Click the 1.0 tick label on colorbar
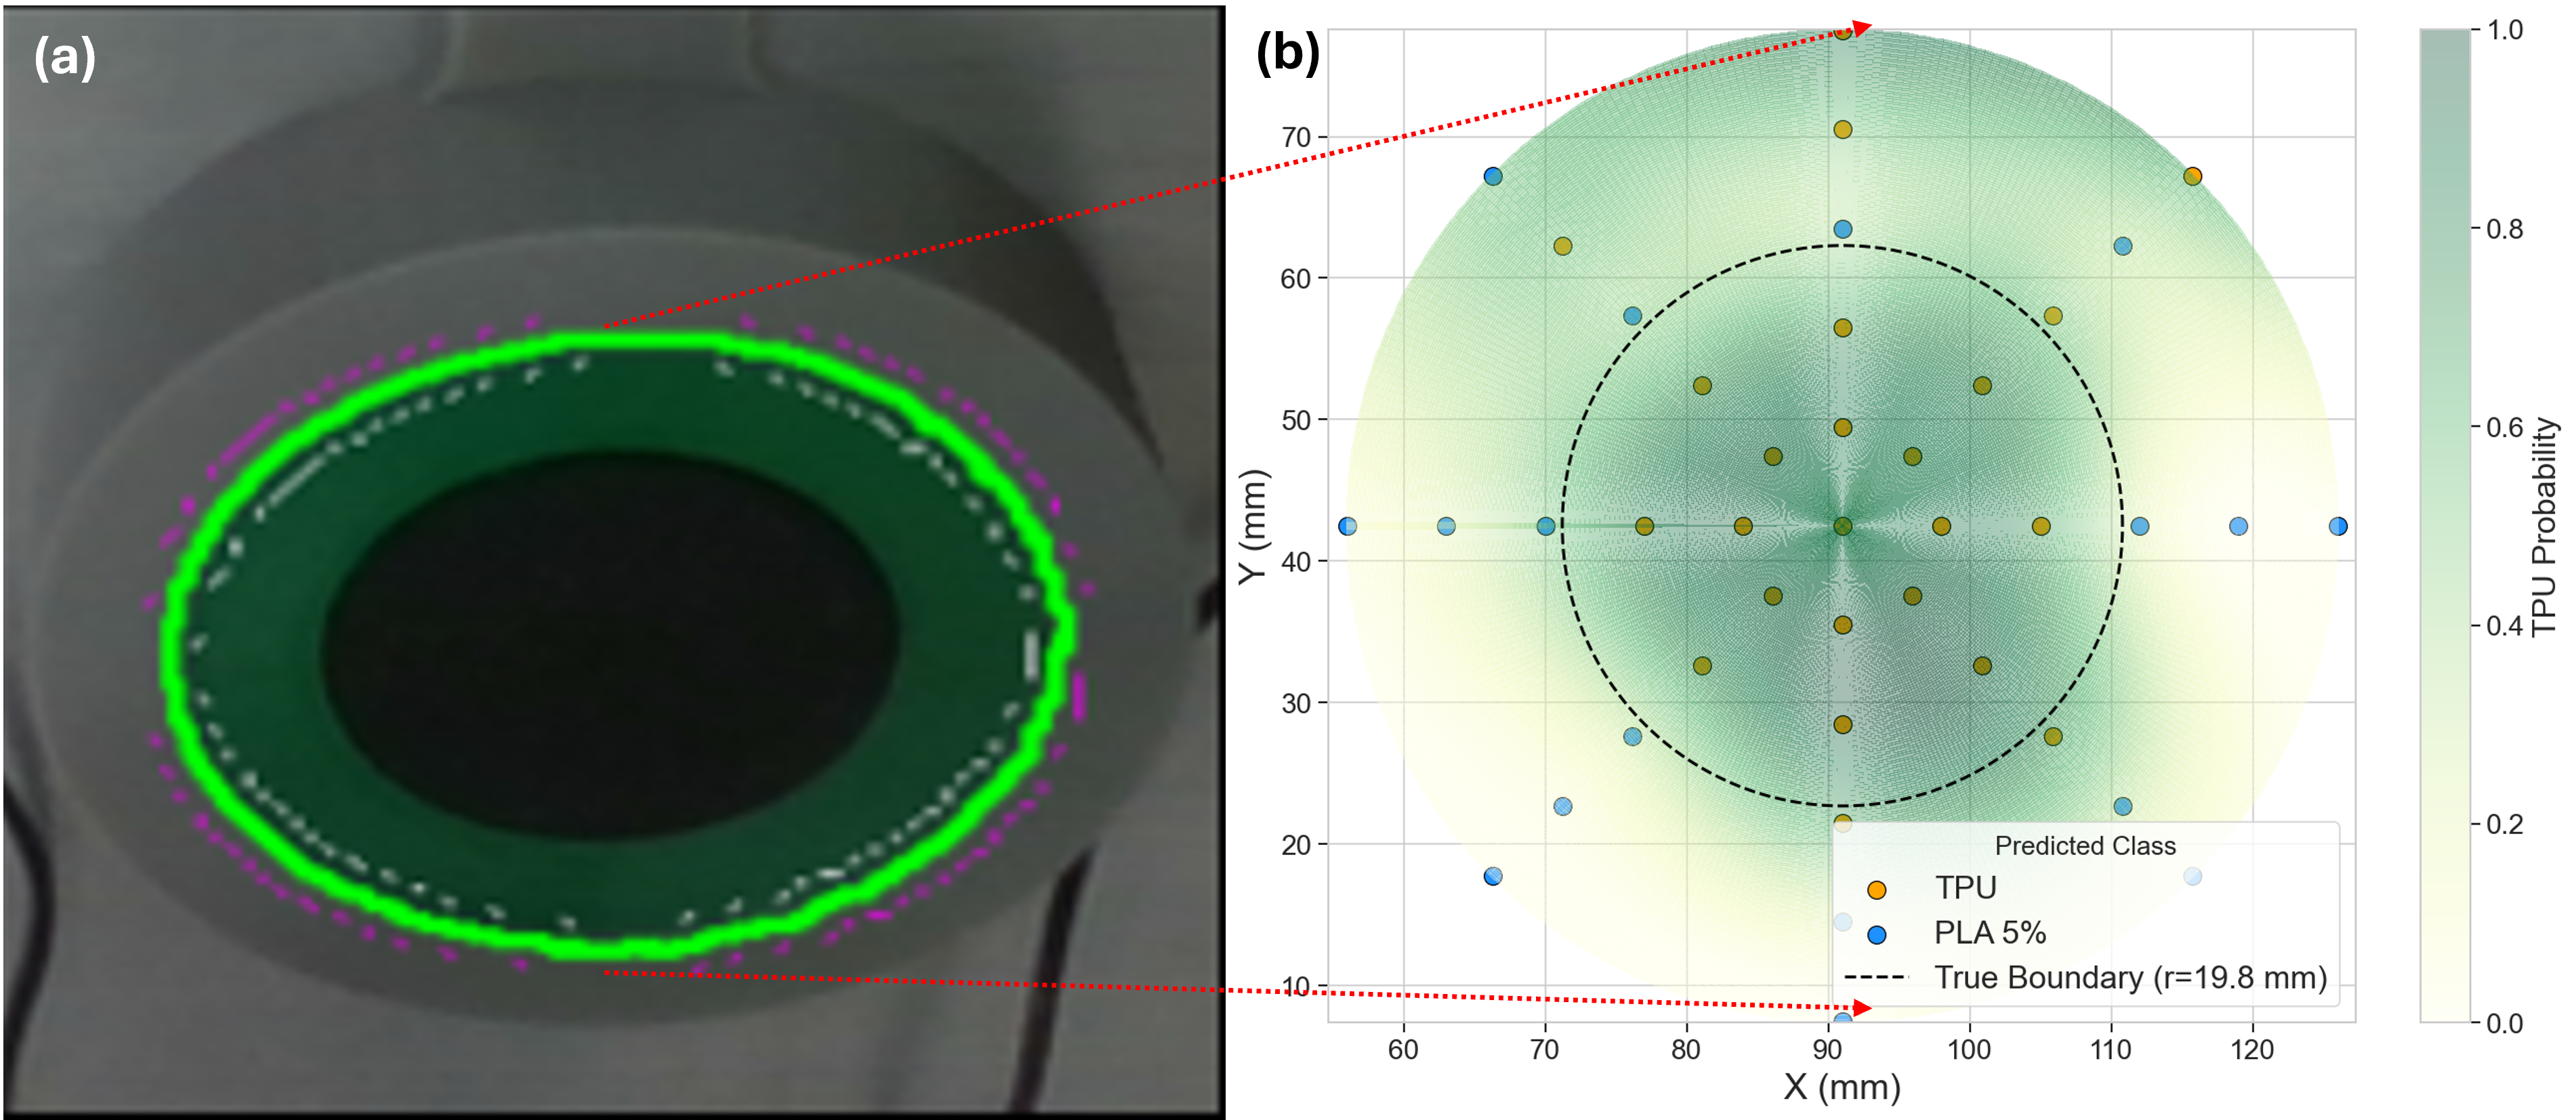The width and height of the screenshot is (2576, 1120). 2505,30
